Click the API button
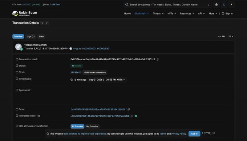Viewport: 247px width, 141px height. coord(222,36)
